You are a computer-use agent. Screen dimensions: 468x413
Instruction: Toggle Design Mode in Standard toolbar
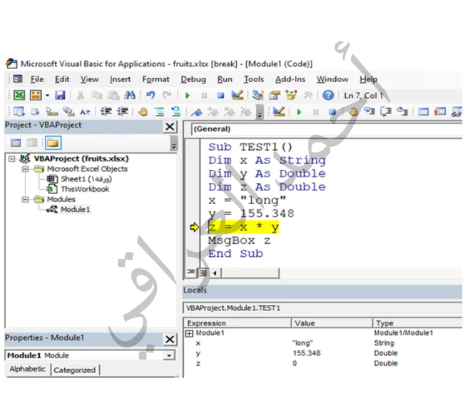tap(237, 95)
